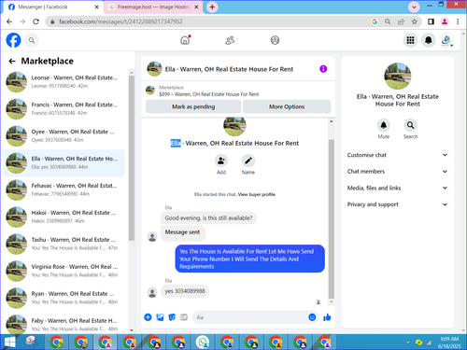Open the Chrome profile avatar icon

coord(445,21)
